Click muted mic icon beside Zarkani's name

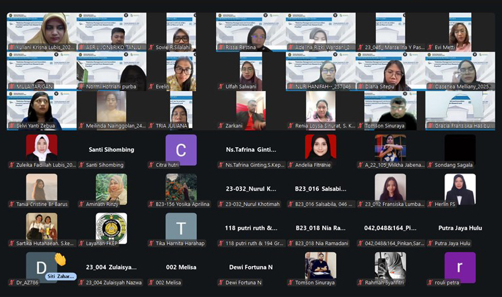pos(221,125)
